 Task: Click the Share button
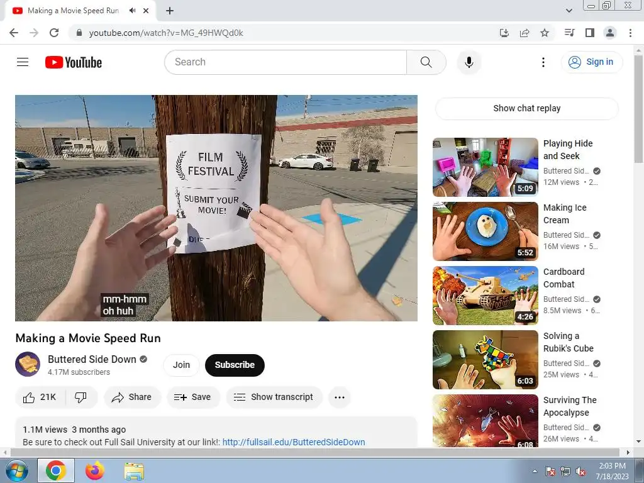click(x=132, y=397)
